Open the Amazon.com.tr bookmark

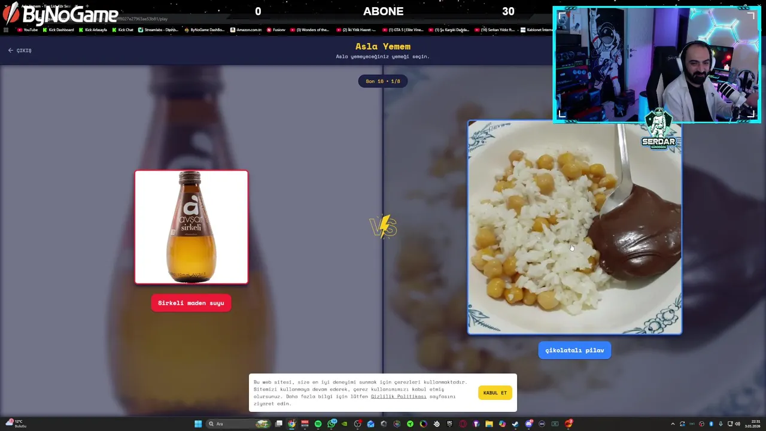246,30
